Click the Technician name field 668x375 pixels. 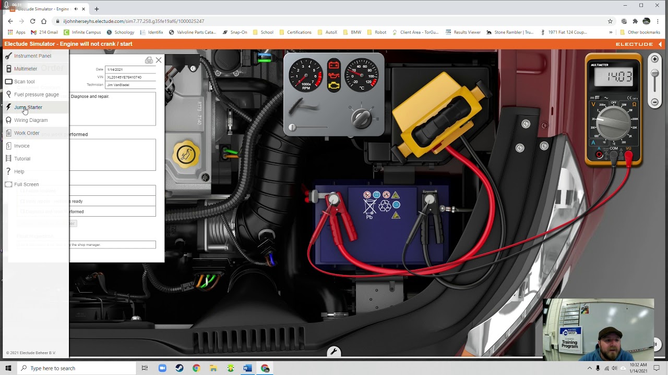point(130,84)
